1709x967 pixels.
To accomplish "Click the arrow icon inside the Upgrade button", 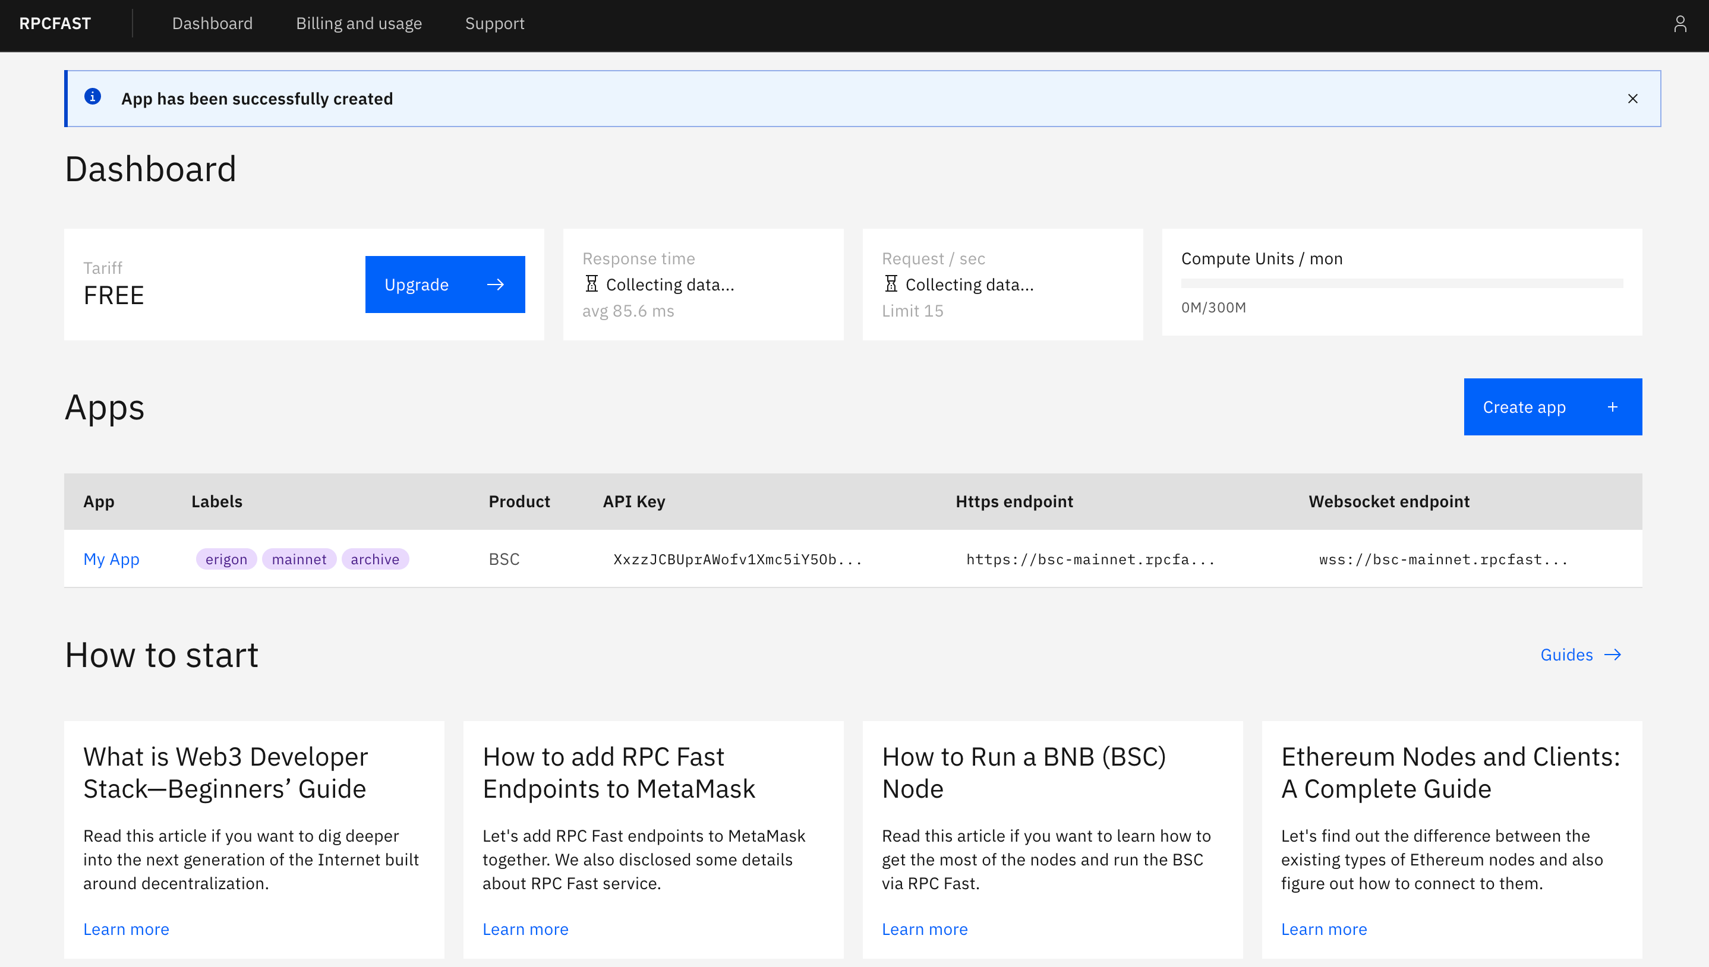I will tap(496, 285).
